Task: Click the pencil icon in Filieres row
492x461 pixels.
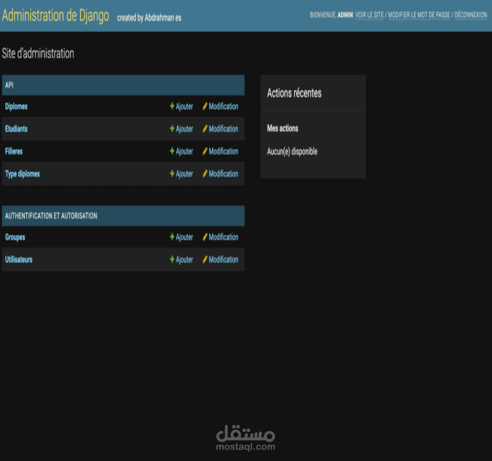Action: click(x=205, y=151)
